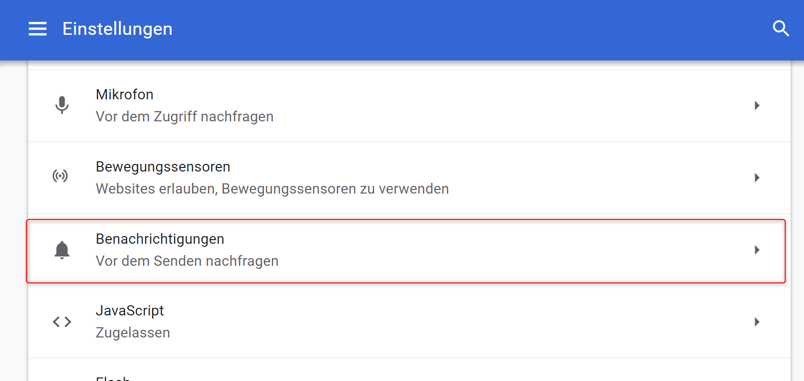This screenshot has width=804, height=381.
Task: Expand the Benachrichtigungen row arrow
Action: 757,250
